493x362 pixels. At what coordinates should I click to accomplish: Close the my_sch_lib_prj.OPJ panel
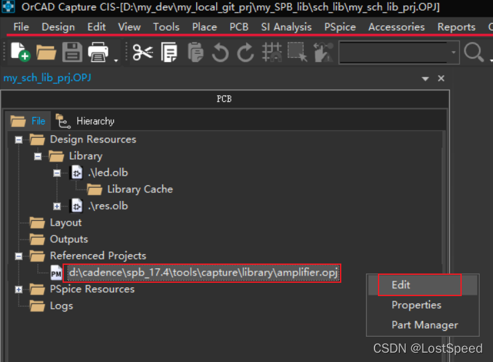(x=440, y=79)
